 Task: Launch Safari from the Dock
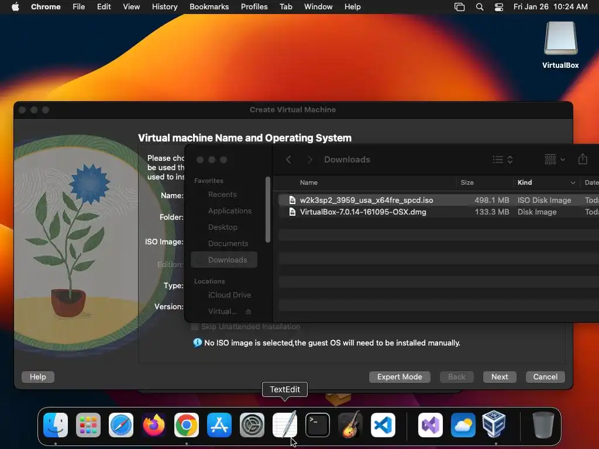click(x=121, y=425)
